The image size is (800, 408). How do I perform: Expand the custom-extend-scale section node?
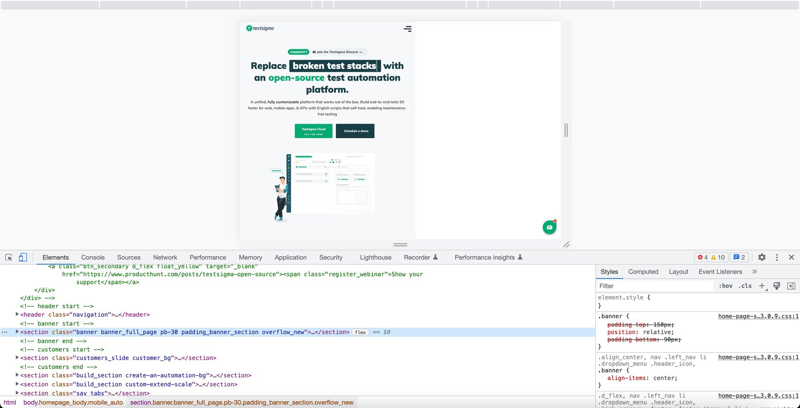[17, 384]
